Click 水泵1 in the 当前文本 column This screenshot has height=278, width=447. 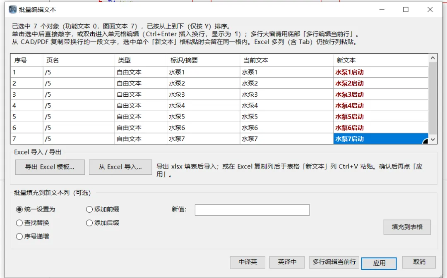pyautogui.click(x=286, y=72)
